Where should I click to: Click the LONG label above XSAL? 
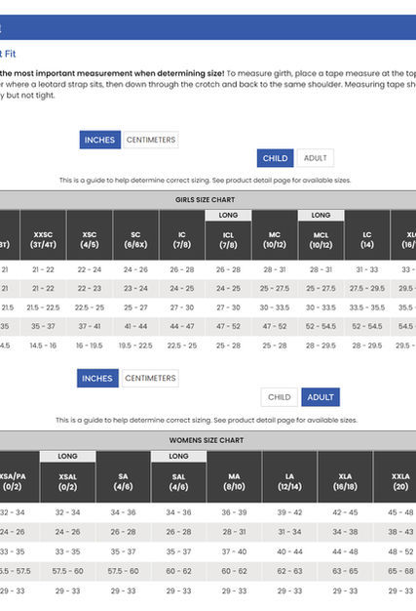click(x=67, y=456)
